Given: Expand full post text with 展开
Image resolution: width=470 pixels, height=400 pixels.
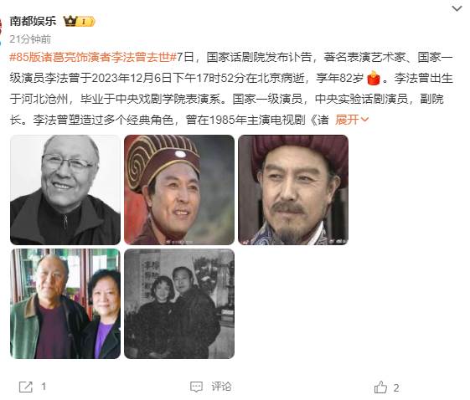Looking at the screenshot, I should 347,120.
